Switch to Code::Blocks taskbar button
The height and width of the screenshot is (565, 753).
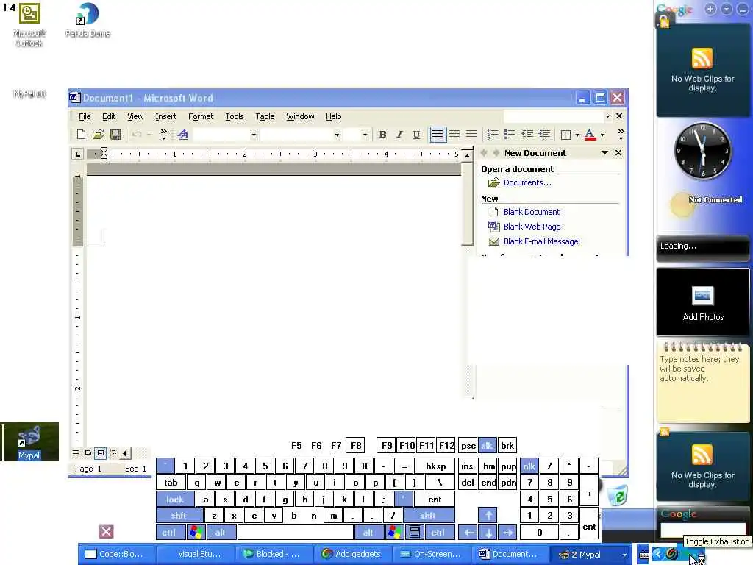[x=116, y=554]
